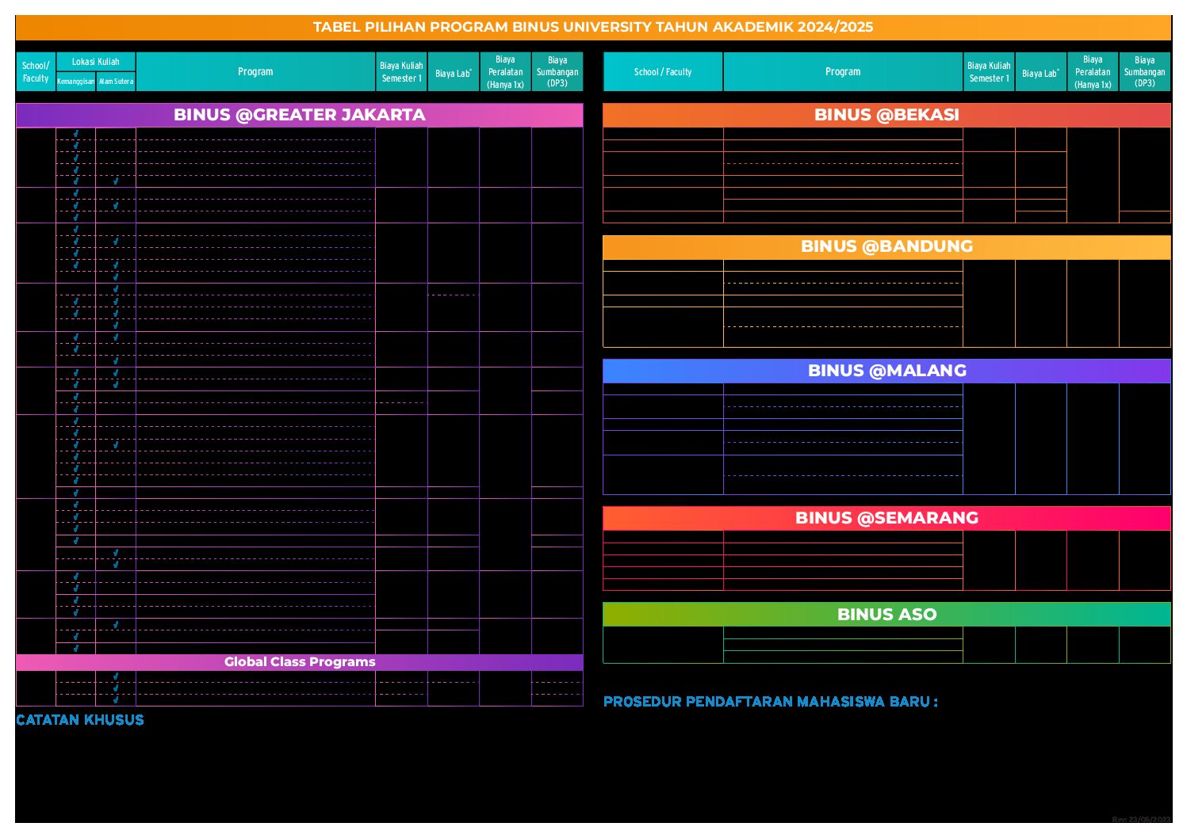1187x838 pixels.
Task: Click the BINUS @GREATER JAKARTA section banner
Action: 299,115
